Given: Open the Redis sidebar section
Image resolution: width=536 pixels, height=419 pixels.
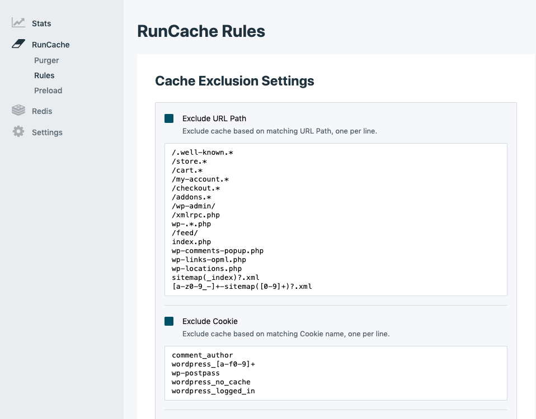Looking at the screenshot, I should tap(42, 111).
